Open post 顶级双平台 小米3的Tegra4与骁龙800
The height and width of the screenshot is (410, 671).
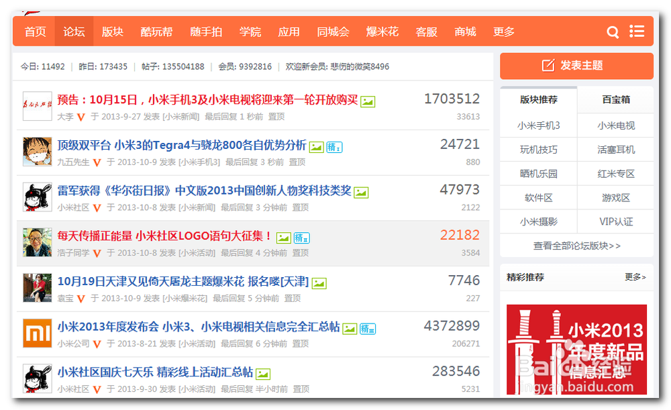point(182,145)
